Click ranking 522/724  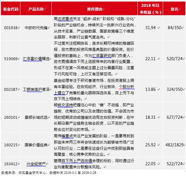pyautogui.click(x=174, y=164)
